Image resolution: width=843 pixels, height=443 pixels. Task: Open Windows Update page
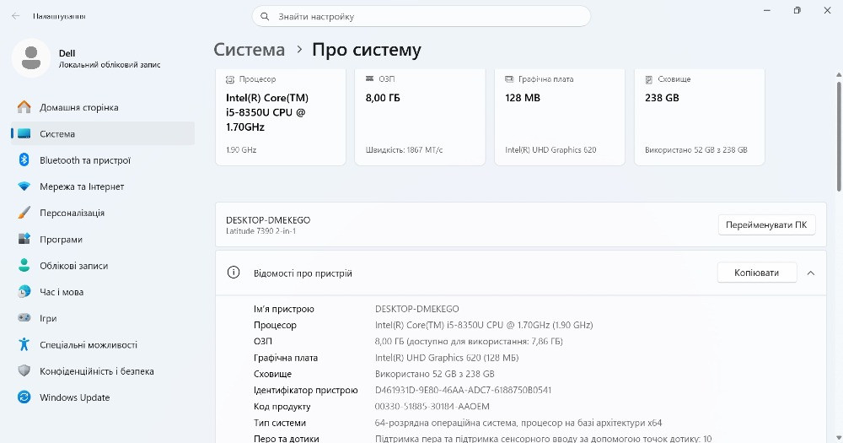(103, 397)
